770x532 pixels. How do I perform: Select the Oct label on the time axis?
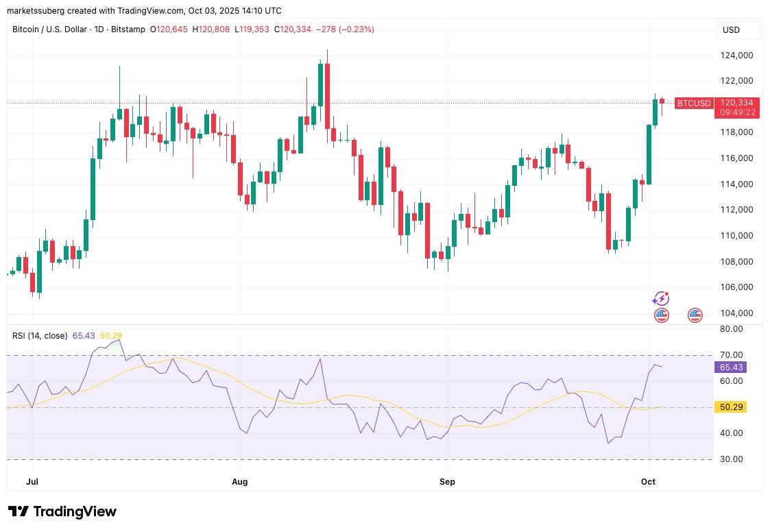(648, 482)
